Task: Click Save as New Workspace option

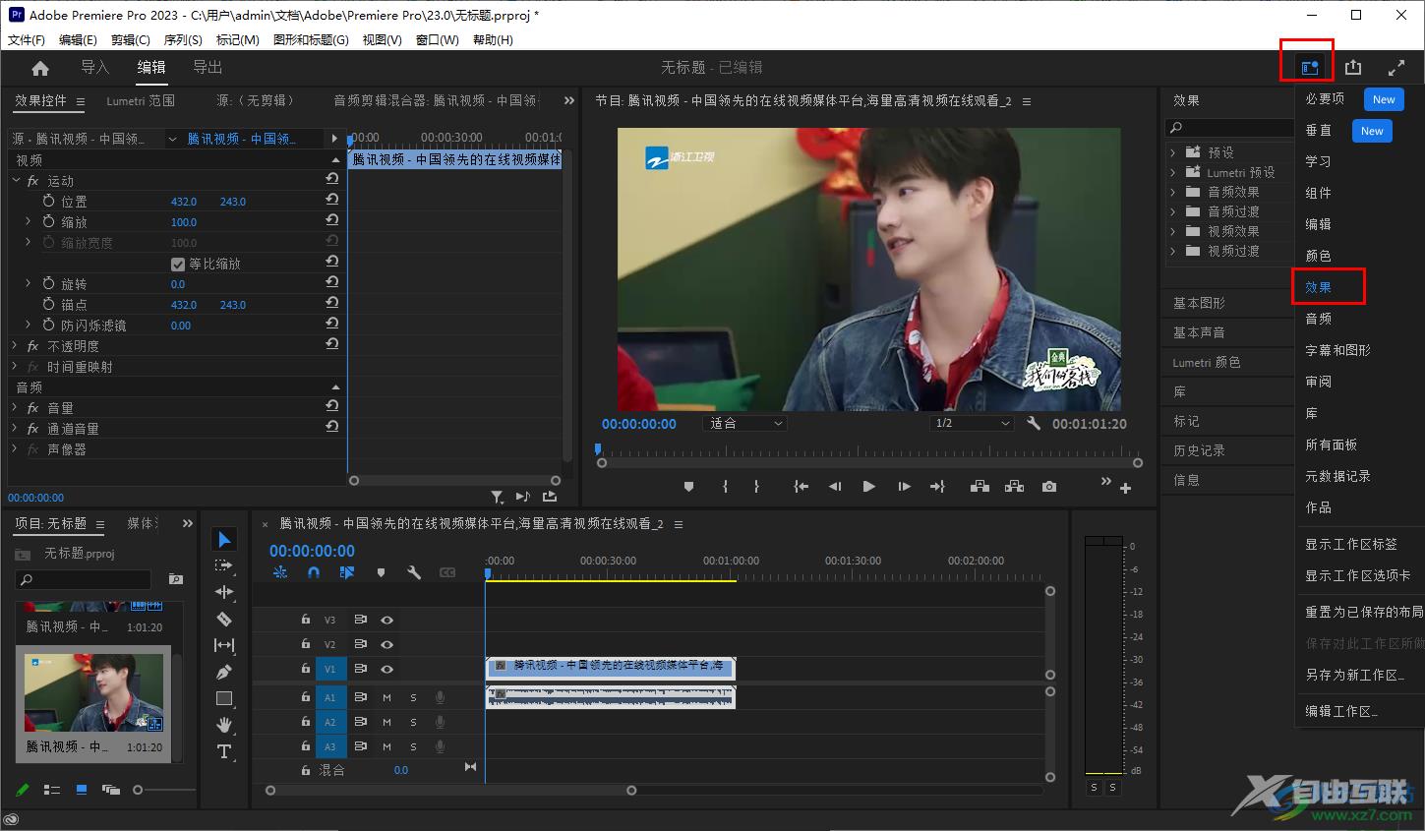Action: coord(1354,675)
